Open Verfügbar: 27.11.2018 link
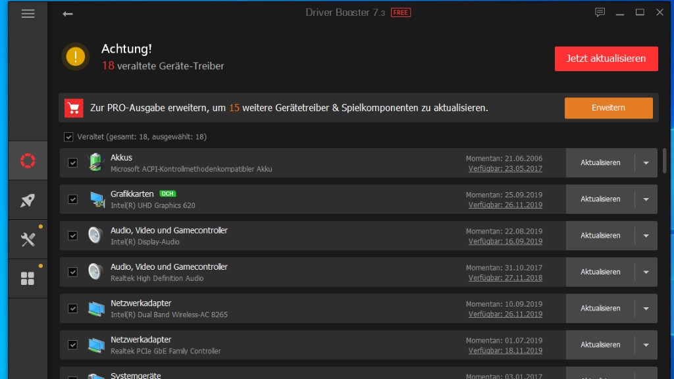The height and width of the screenshot is (379, 674). point(505,278)
